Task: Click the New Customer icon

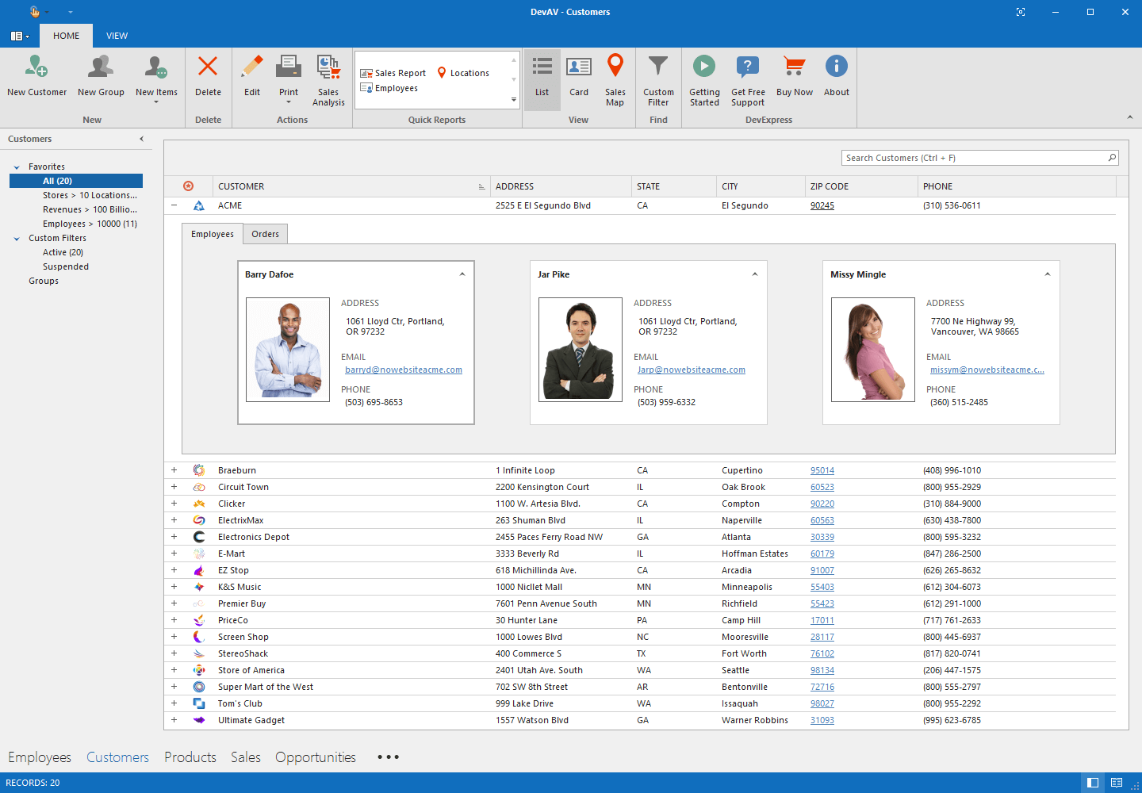Action: pos(36,67)
